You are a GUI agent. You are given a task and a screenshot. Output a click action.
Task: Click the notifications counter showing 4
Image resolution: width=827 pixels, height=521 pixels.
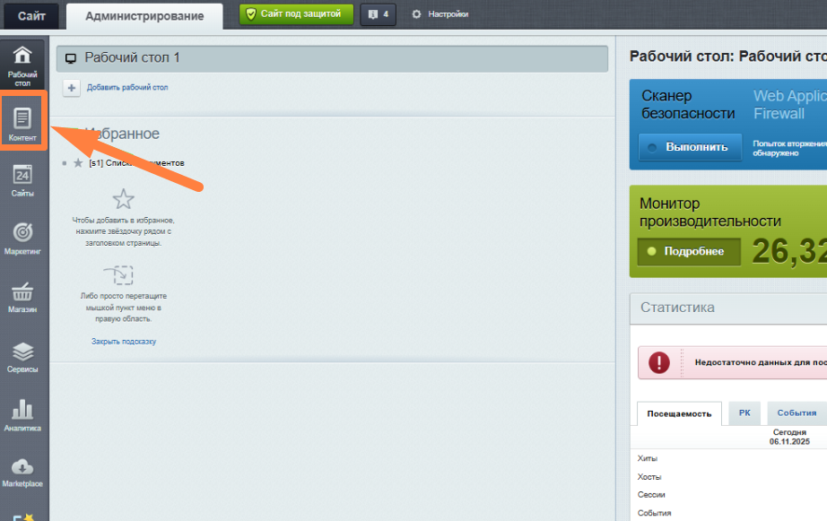pos(378,14)
